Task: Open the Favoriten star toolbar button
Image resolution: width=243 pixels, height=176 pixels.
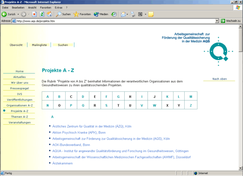Action: coord(82,14)
